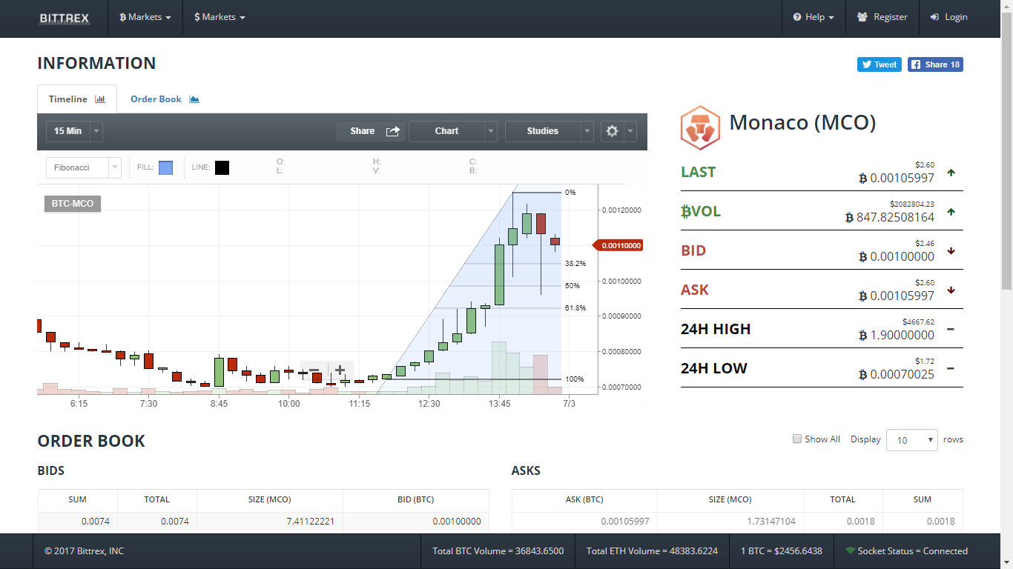Click the red 0.00110000 price marker
Screen dimensions: 1013x569
[618, 245]
